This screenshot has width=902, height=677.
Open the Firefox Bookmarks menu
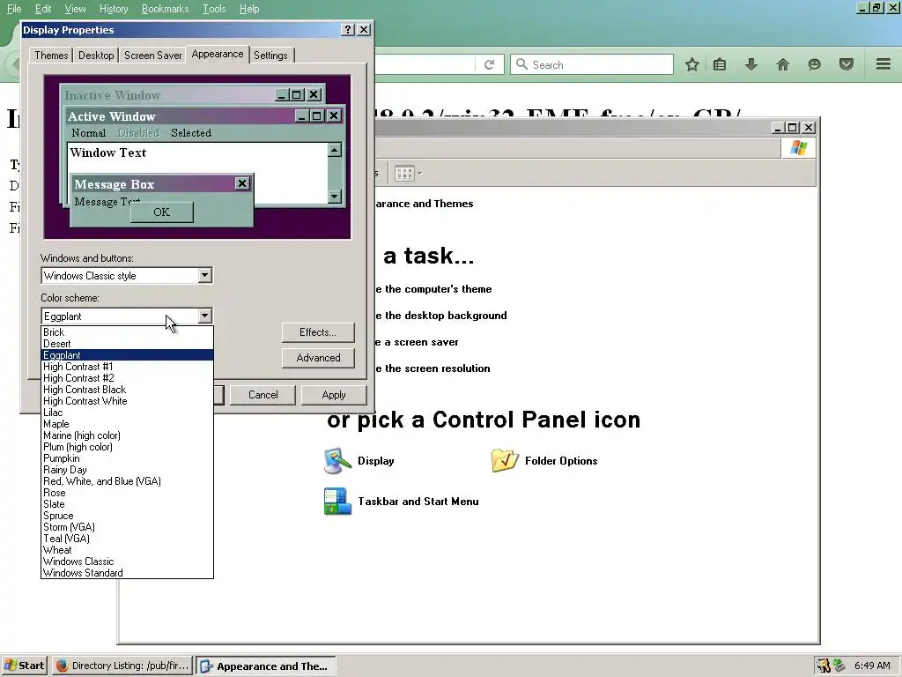pos(165,9)
